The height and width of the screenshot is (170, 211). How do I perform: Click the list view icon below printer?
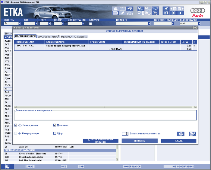115,13
